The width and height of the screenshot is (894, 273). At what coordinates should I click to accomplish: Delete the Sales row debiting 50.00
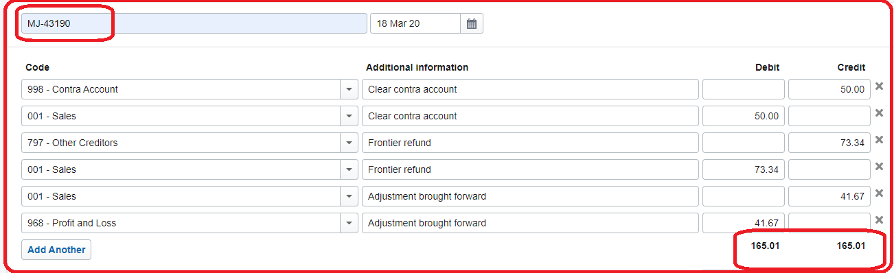click(879, 113)
